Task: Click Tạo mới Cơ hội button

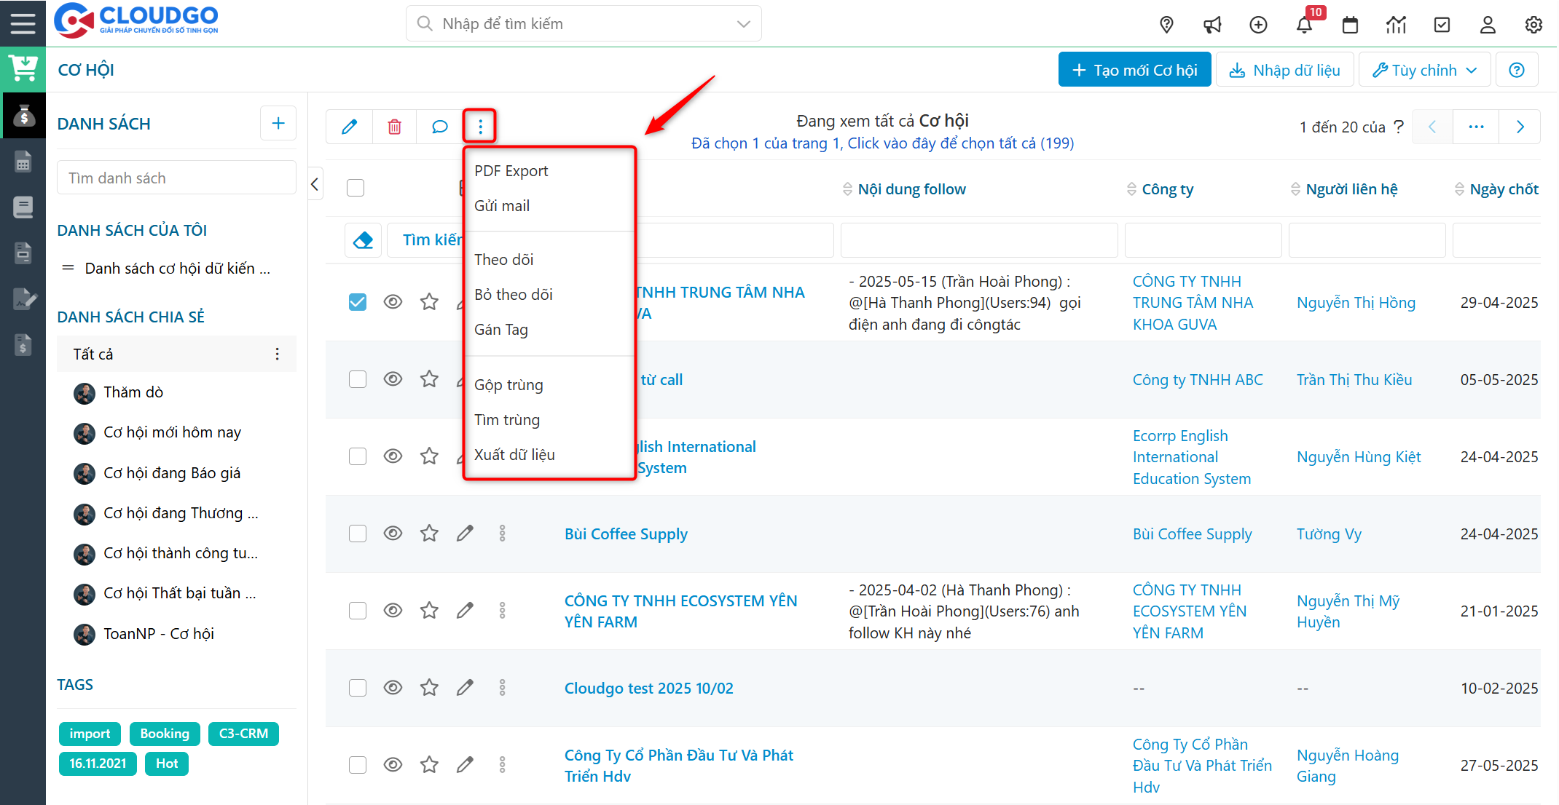Action: 1134,70
